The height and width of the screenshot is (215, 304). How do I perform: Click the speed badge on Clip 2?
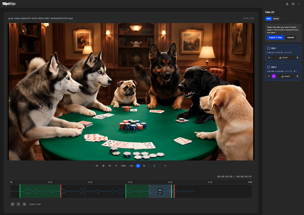pyautogui.click(x=295, y=71)
